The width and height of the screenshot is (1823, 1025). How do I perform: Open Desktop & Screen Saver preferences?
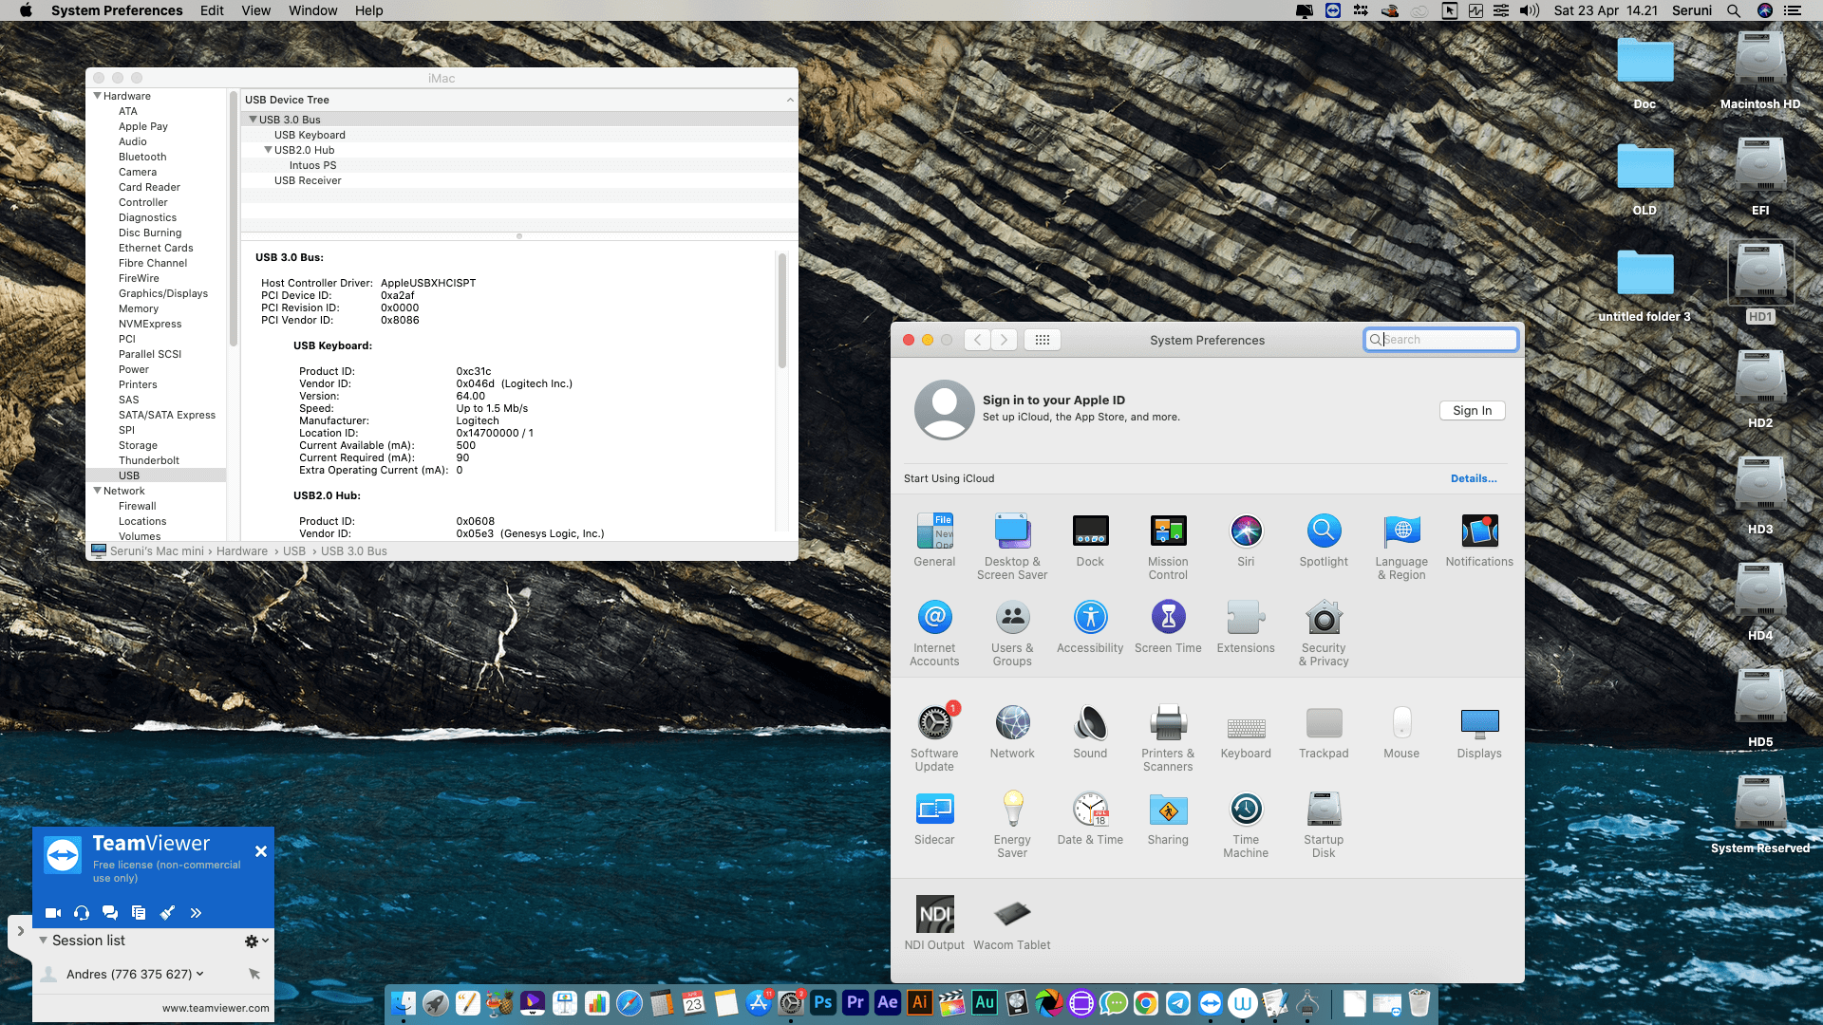(1012, 547)
